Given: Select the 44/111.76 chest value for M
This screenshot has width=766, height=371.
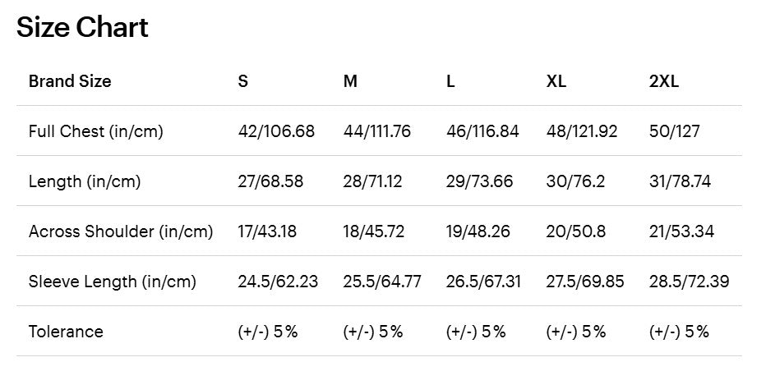Looking at the screenshot, I should pyautogui.click(x=376, y=131).
